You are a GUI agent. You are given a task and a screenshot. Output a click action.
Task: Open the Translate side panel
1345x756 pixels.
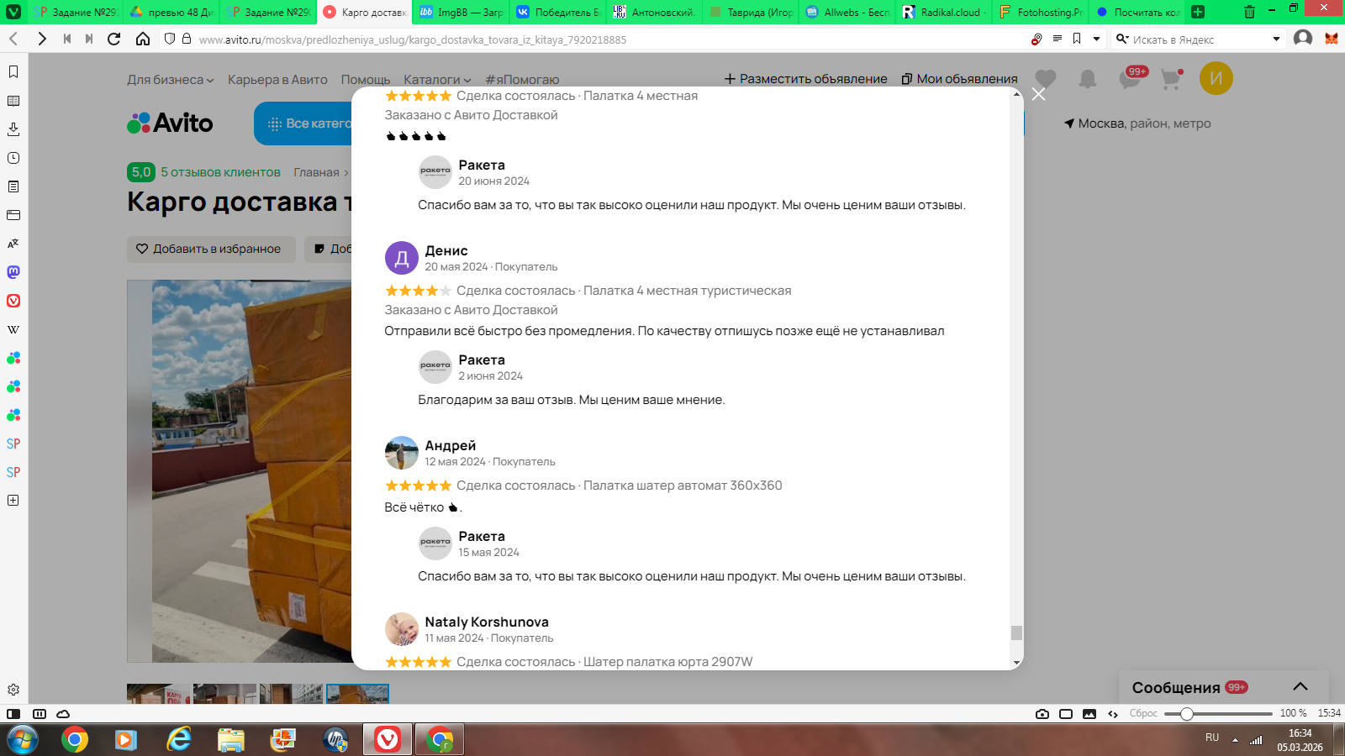click(13, 244)
